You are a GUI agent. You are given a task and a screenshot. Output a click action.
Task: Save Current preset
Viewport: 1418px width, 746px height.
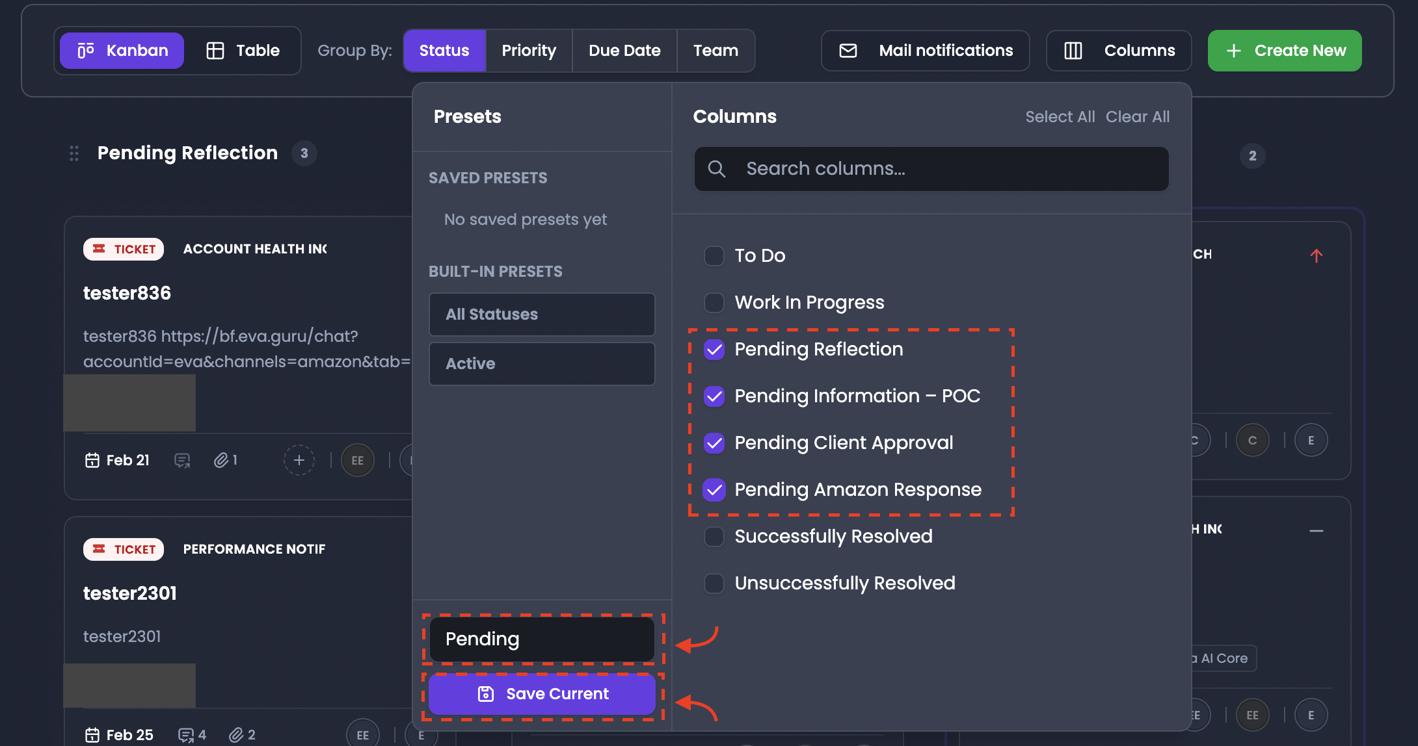coord(542,694)
